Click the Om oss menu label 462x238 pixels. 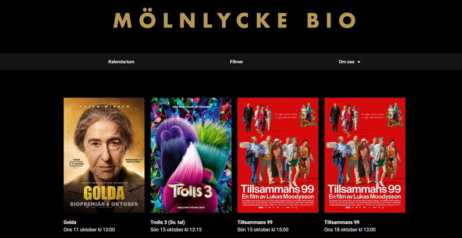(x=347, y=62)
